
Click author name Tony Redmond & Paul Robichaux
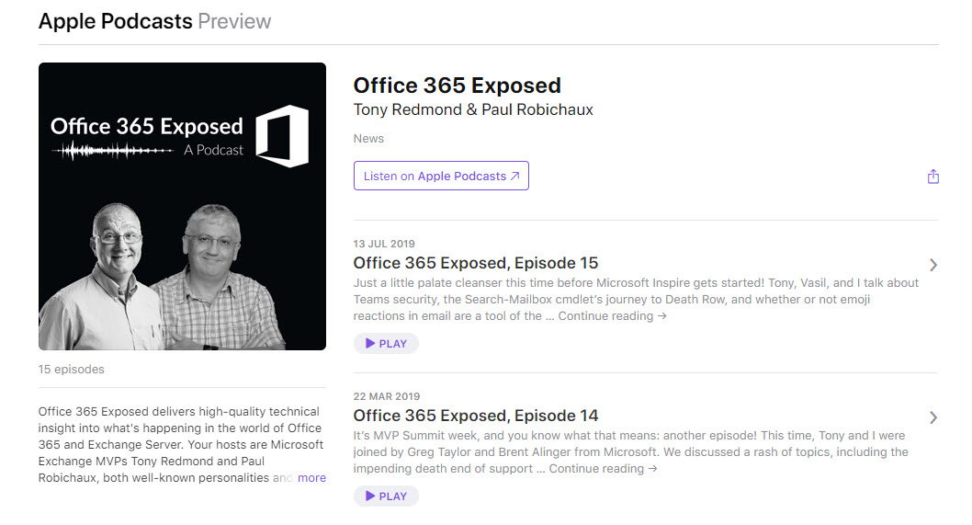[x=473, y=110]
